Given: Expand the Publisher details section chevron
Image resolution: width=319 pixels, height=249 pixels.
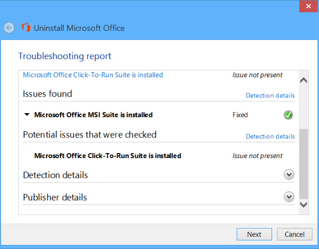Looking at the screenshot, I should pyautogui.click(x=289, y=197).
